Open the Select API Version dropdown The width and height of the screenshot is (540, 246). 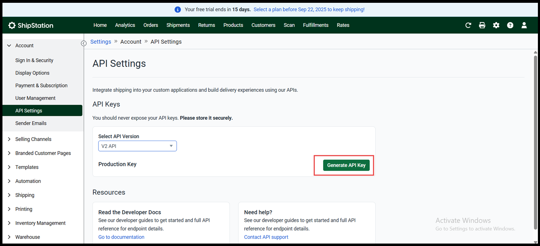tap(137, 146)
